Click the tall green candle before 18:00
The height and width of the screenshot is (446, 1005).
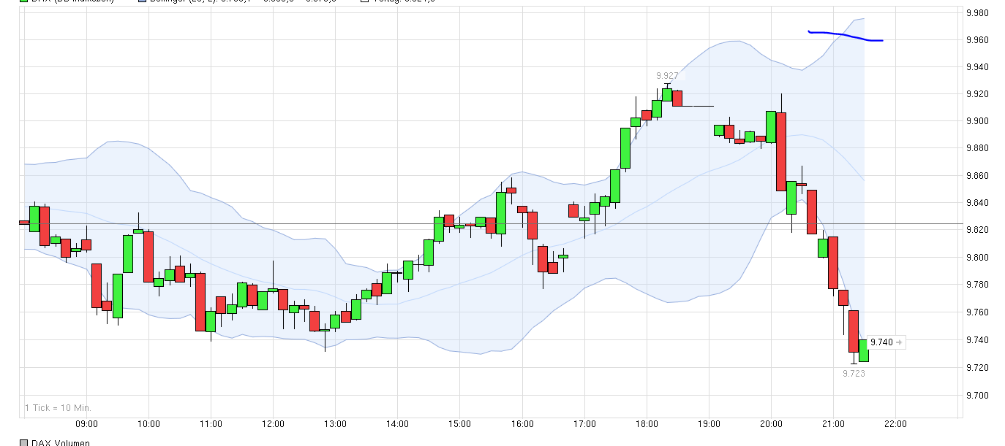[625, 148]
